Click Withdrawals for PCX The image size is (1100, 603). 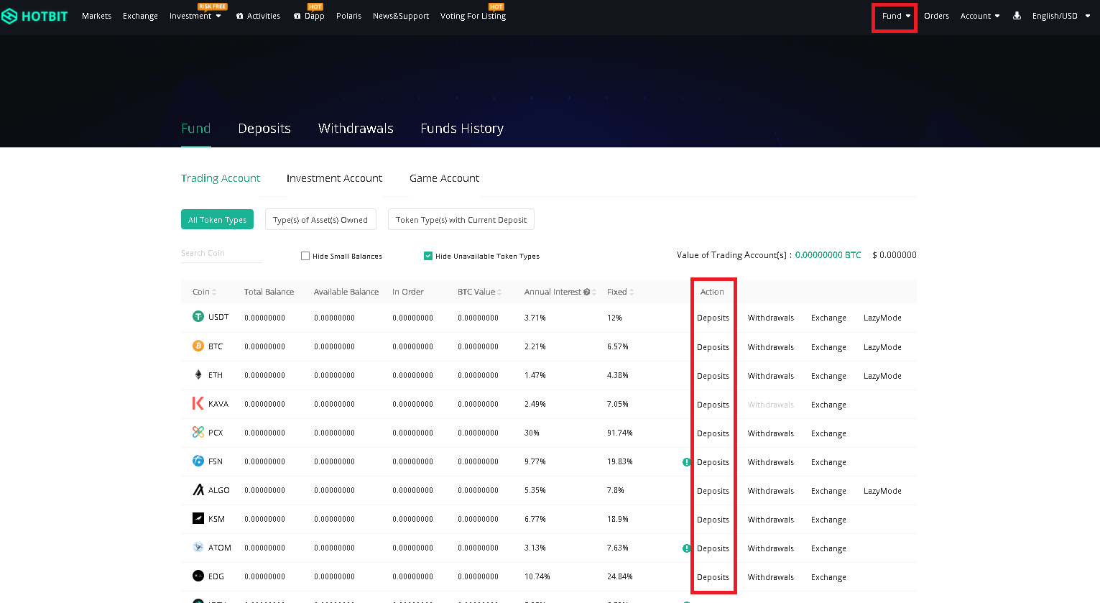pos(771,433)
